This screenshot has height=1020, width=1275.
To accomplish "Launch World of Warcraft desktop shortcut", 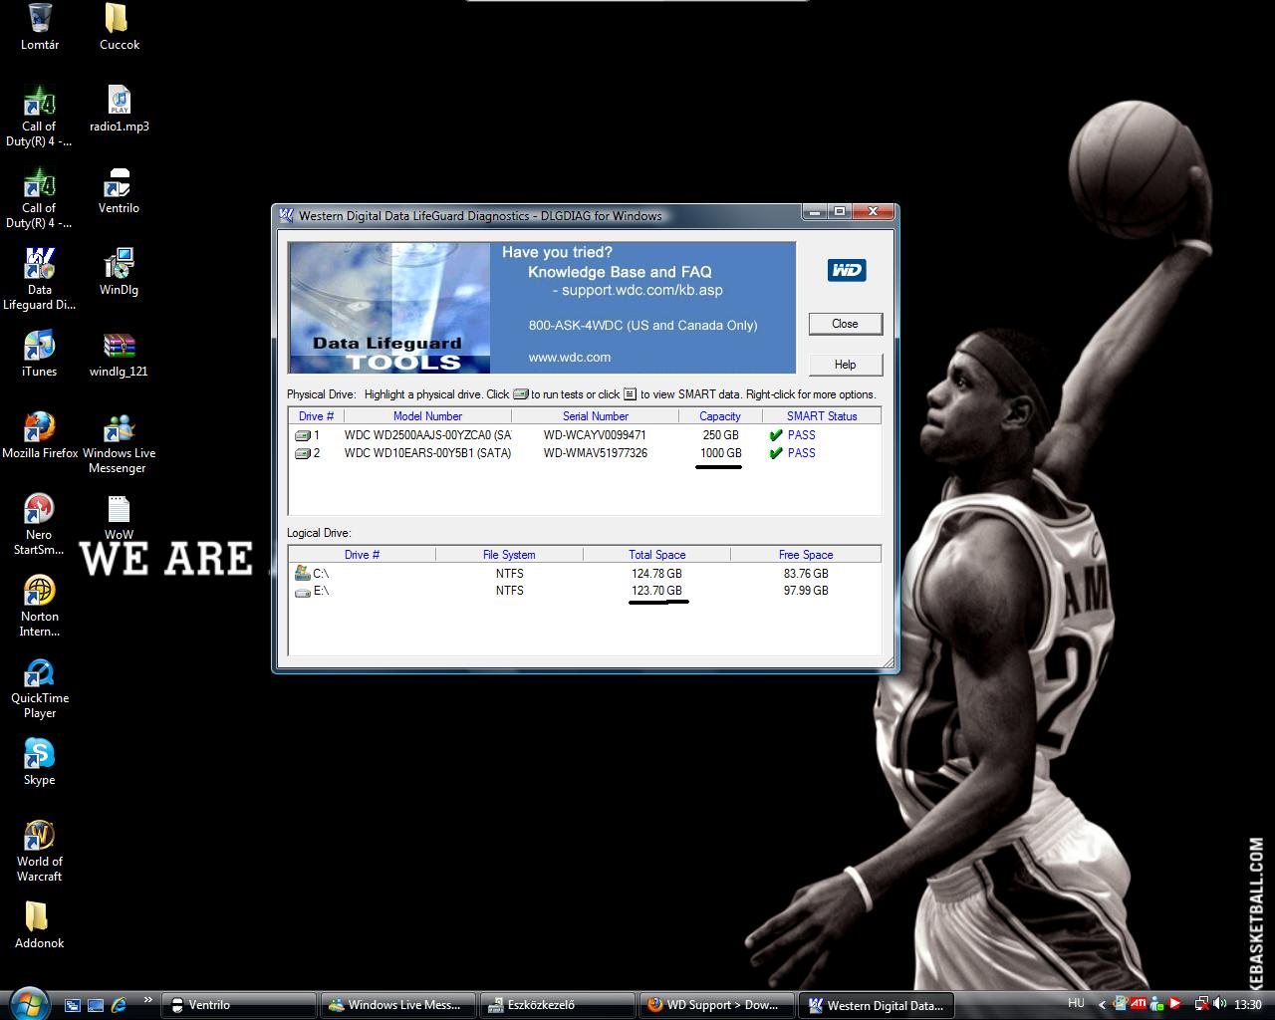I will coord(40,851).
